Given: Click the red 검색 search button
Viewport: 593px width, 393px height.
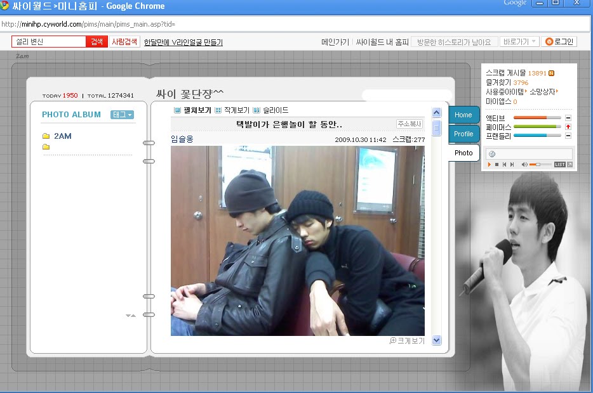Looking at the screenshot, I should (97, 42).
